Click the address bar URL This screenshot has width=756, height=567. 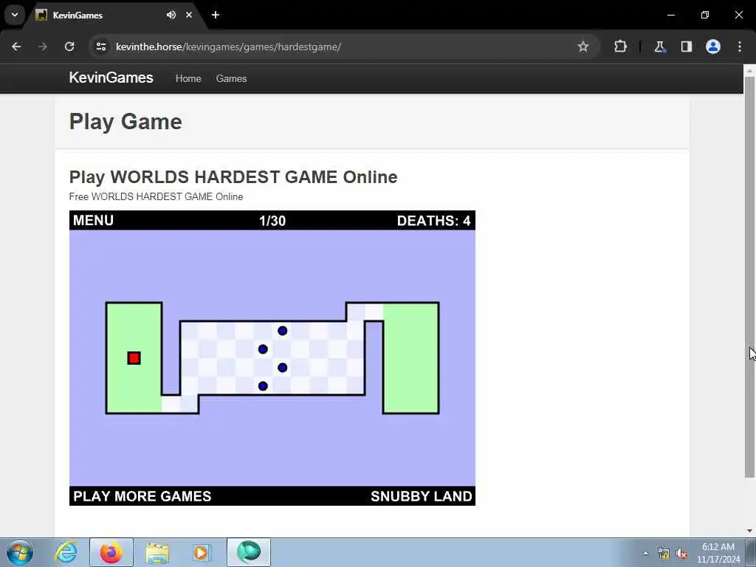[x=229, y=47]
